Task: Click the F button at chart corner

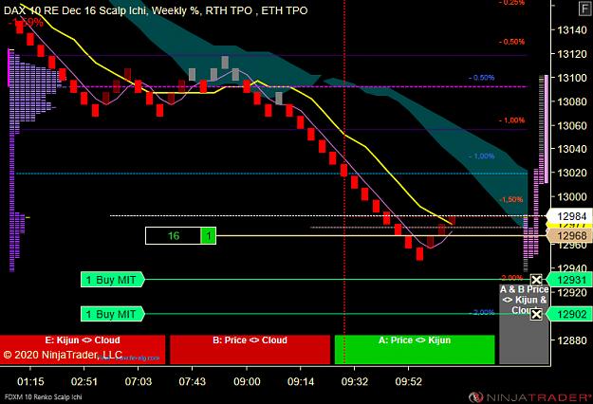Action: [x=584, y=9]
